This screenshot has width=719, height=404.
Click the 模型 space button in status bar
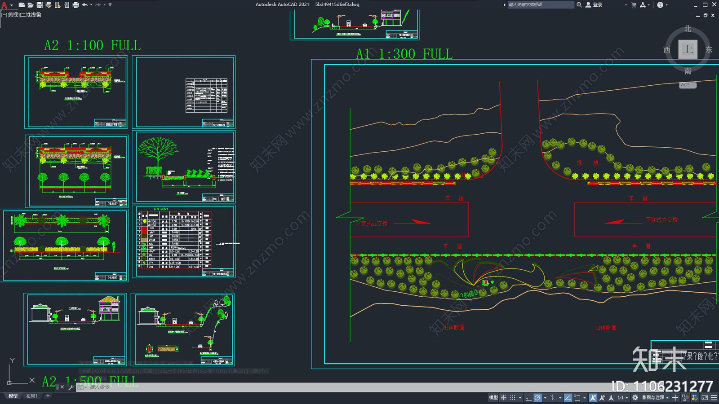(x=493, y=398)
